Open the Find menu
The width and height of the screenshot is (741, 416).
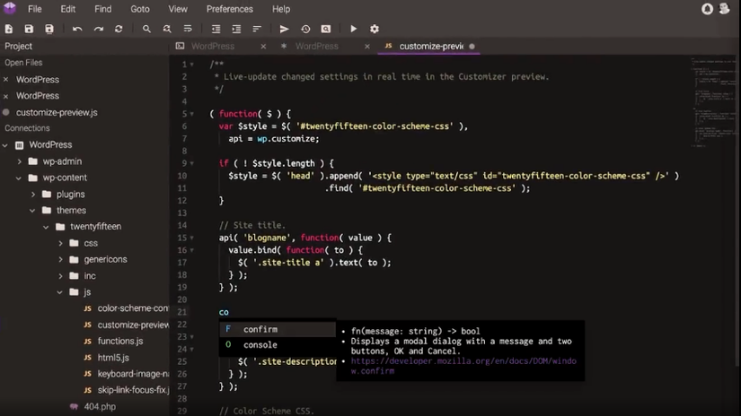pos(103,9)
